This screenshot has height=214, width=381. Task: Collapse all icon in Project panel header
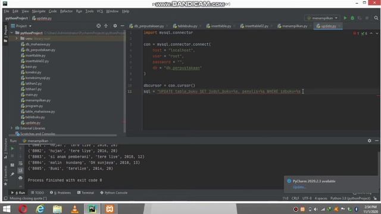click(106, 26)
